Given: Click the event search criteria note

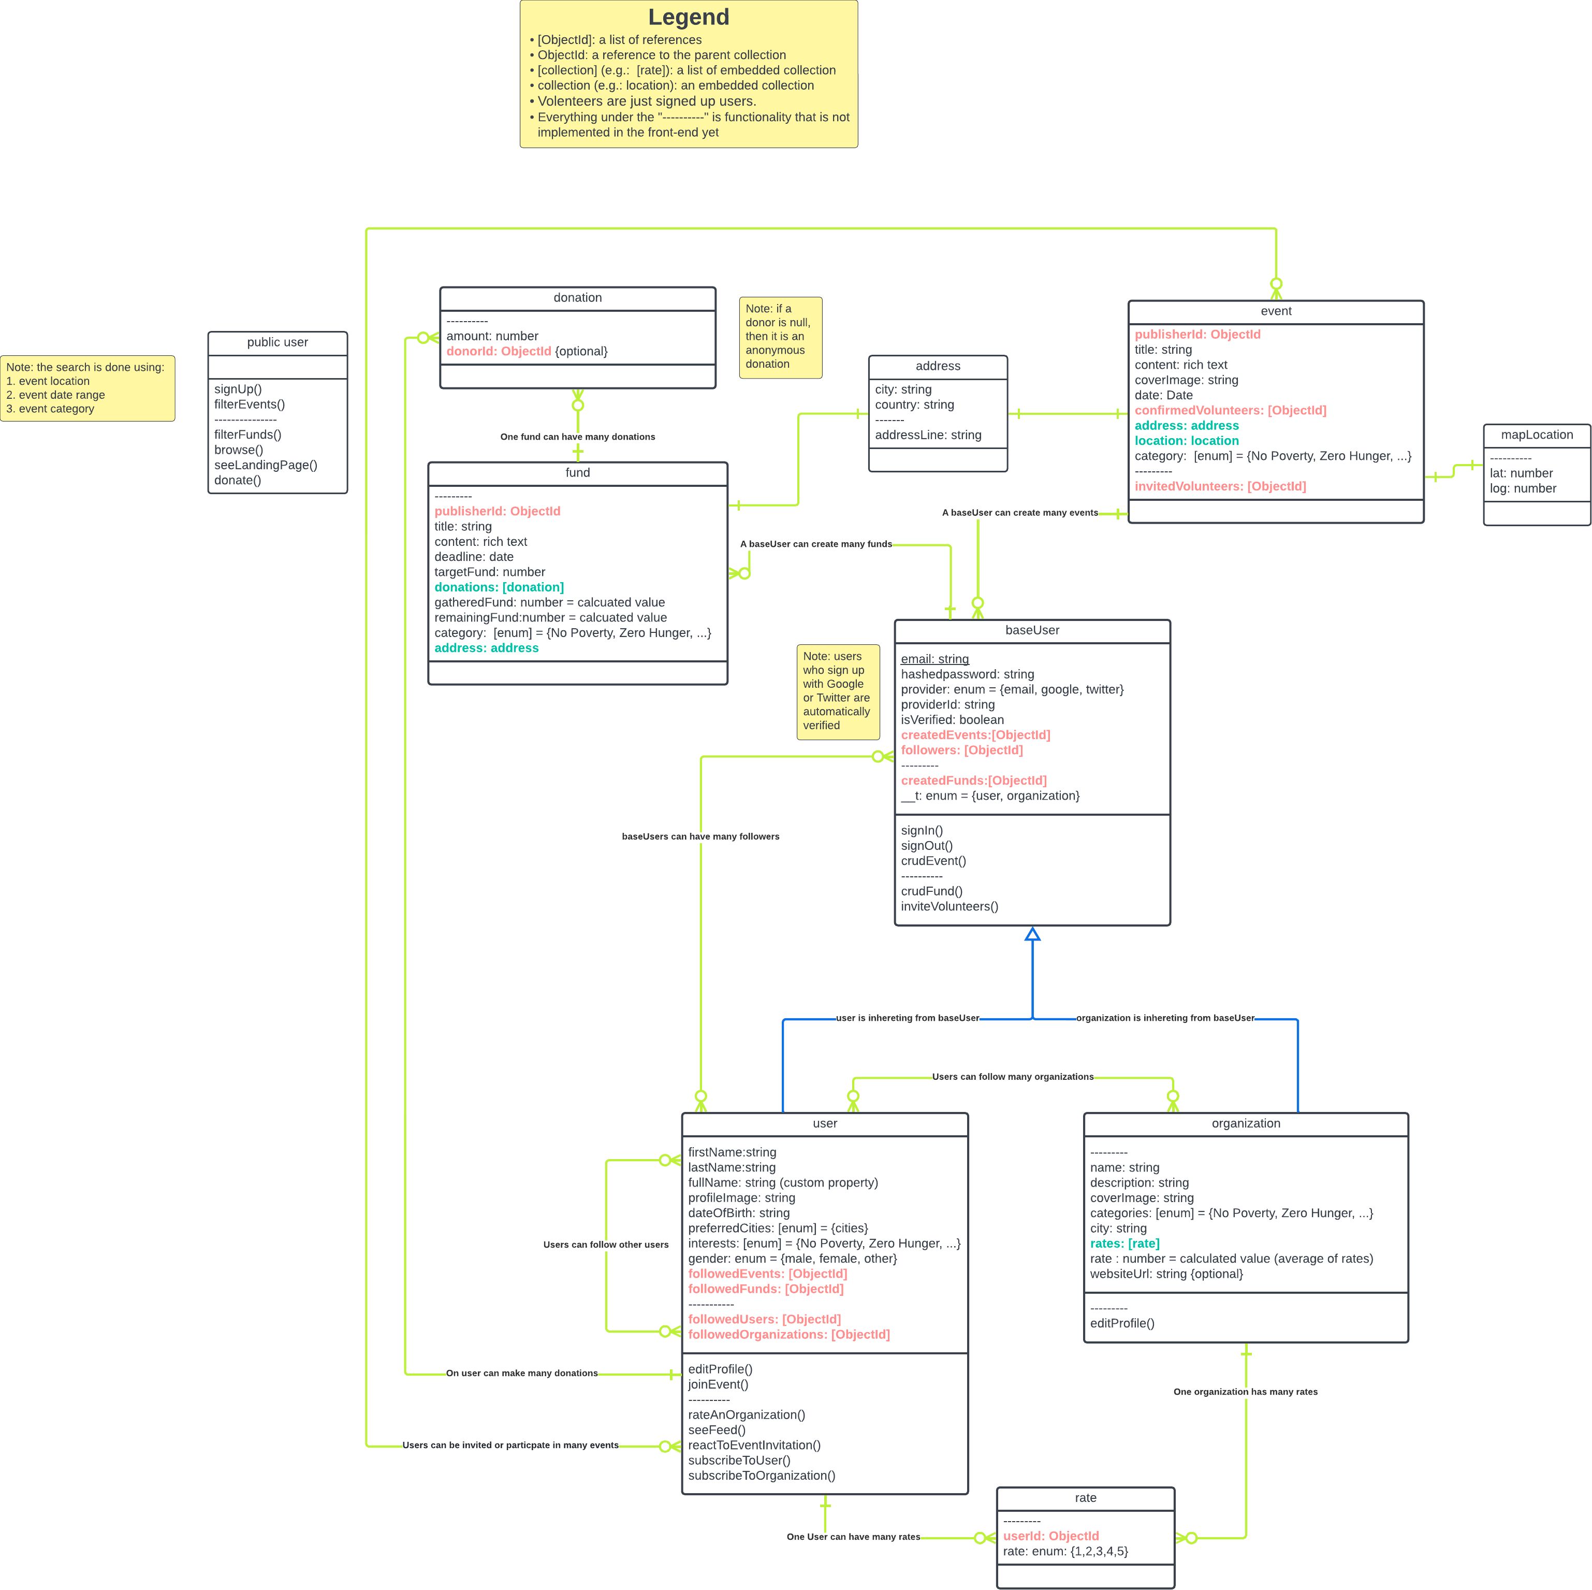Looking at the screenshot, I should (86, 387).
